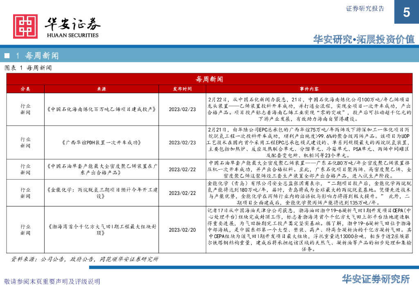
Task: Click 行业新闻 category in 渤海湾 row
Action: click(x=25, y=229)
